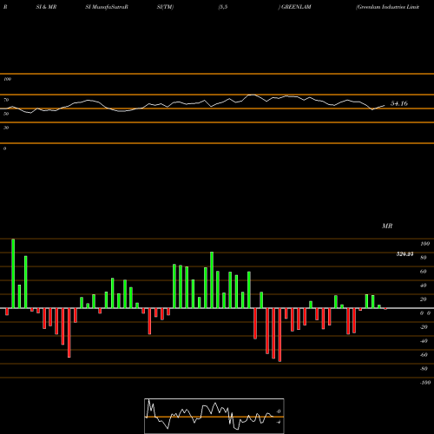This screenshot has height=434, width=434.
Task: Click the -80 label on the MR axis
Action: 424,369
